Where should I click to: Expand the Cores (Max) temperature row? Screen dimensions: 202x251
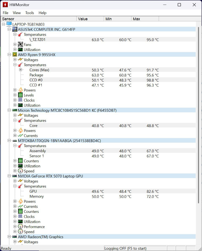(21, 70)
